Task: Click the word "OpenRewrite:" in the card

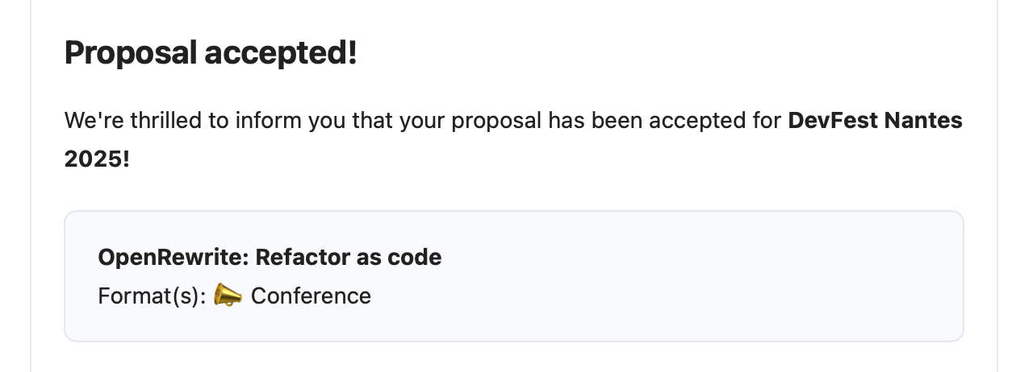Action: (x=173, y=258)
